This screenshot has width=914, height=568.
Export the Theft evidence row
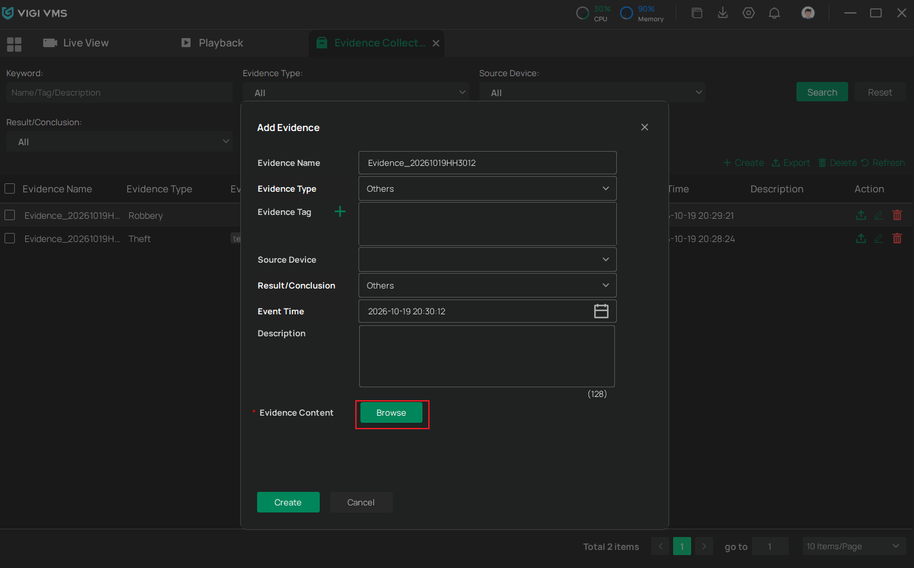click(x=861, y=239)
